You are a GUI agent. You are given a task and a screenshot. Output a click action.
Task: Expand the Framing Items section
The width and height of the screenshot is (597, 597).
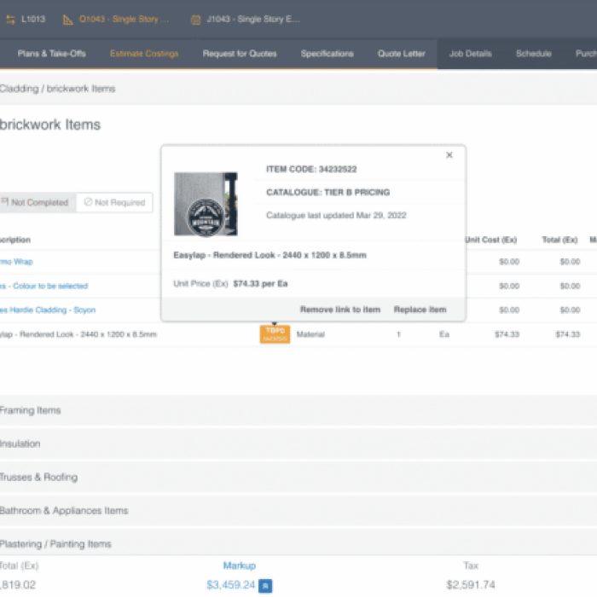(31, 410)
